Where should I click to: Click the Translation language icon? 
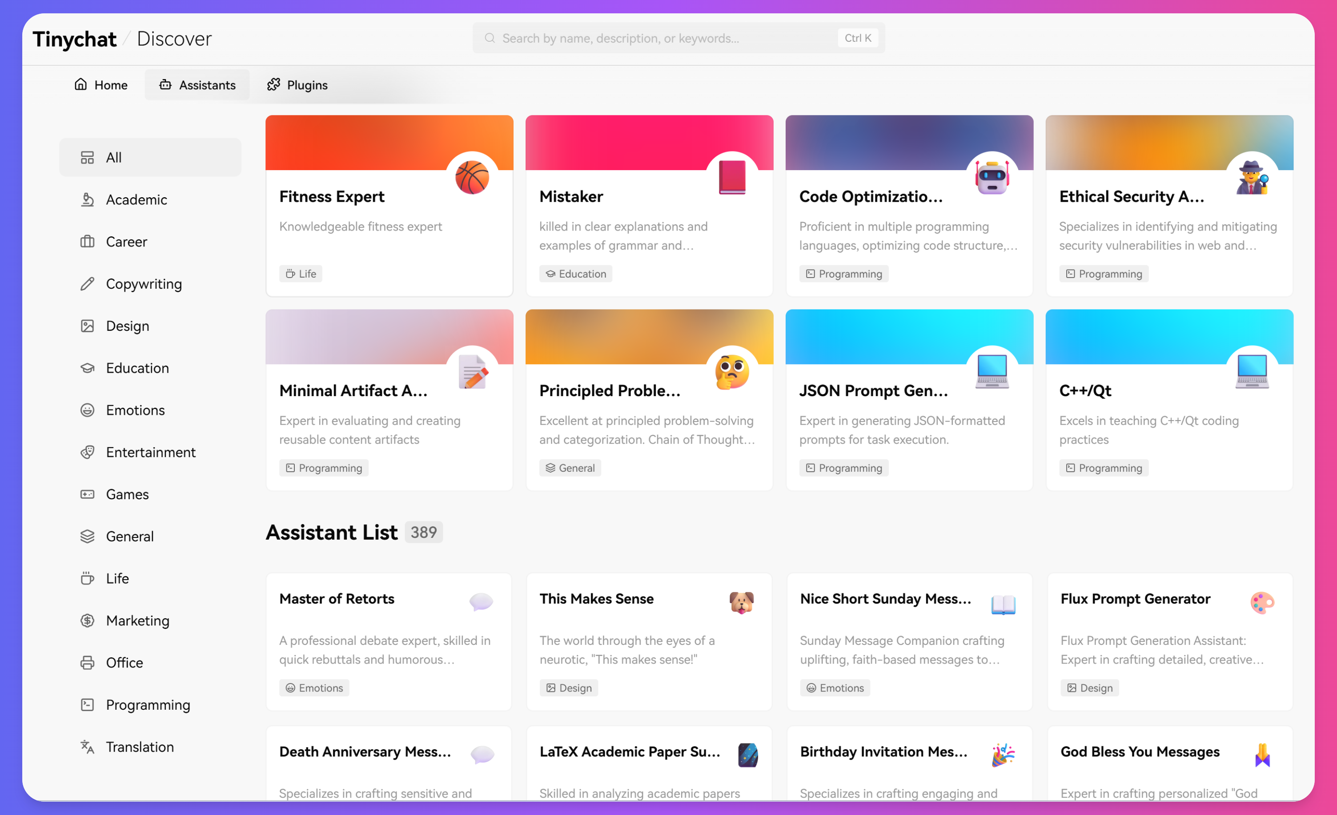coord(87,747)
